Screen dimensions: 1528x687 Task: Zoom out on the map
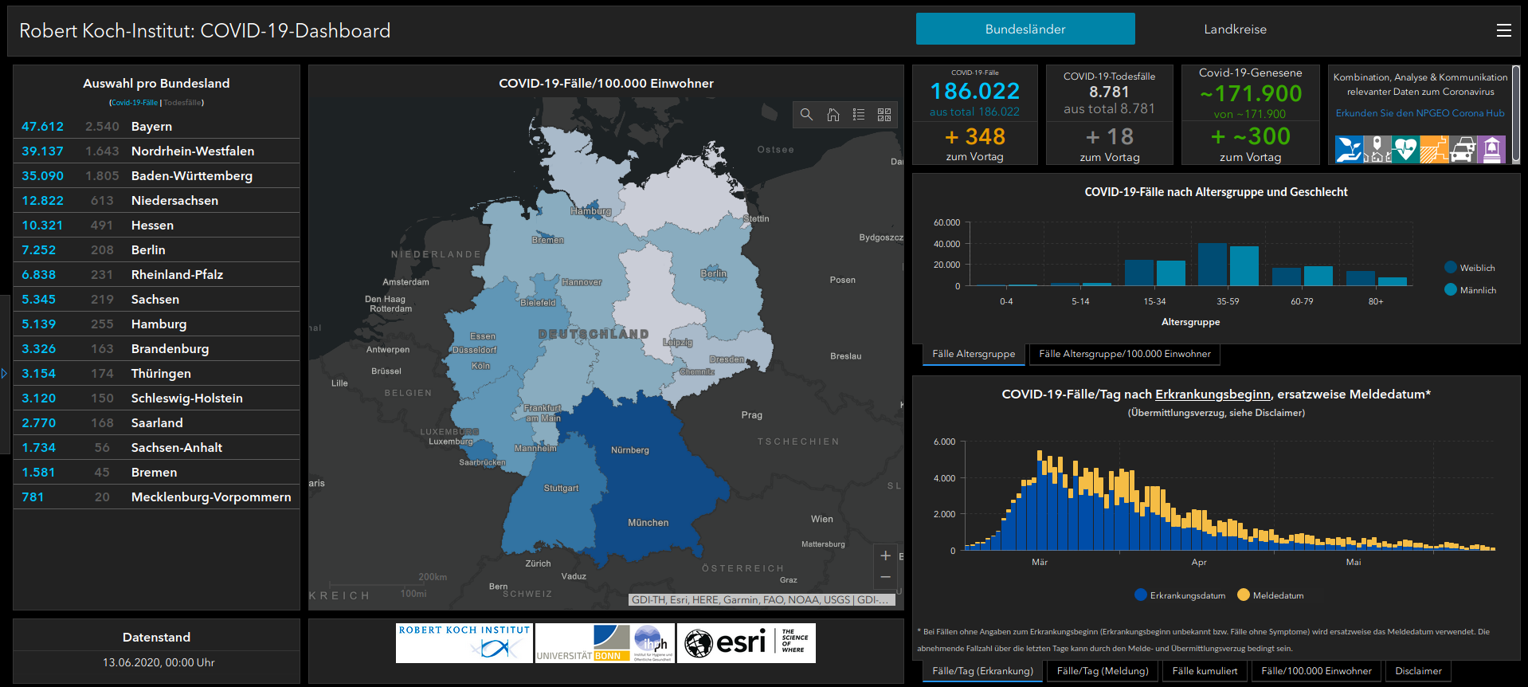click(885, 577)
